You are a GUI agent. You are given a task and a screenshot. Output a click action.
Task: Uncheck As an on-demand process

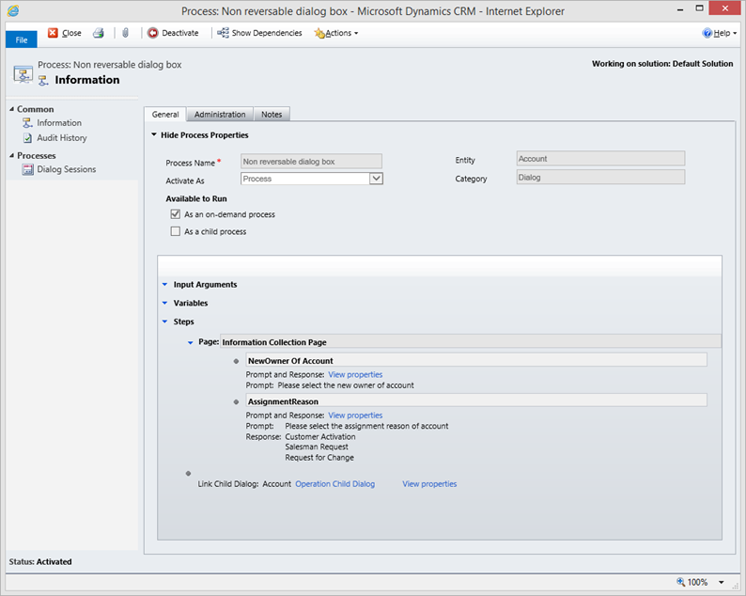(x=176, y=214)
